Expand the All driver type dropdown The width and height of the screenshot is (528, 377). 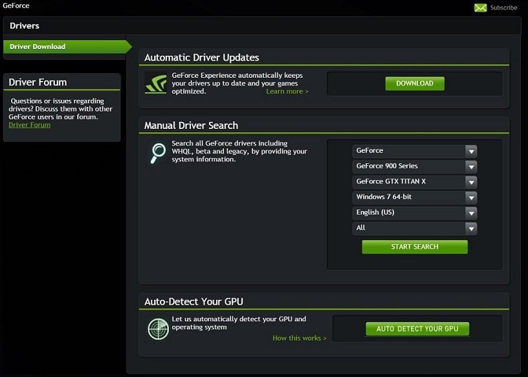pos(415,228)
